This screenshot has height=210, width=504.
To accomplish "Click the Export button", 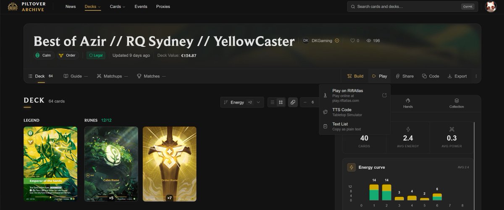I will point(457,76).
